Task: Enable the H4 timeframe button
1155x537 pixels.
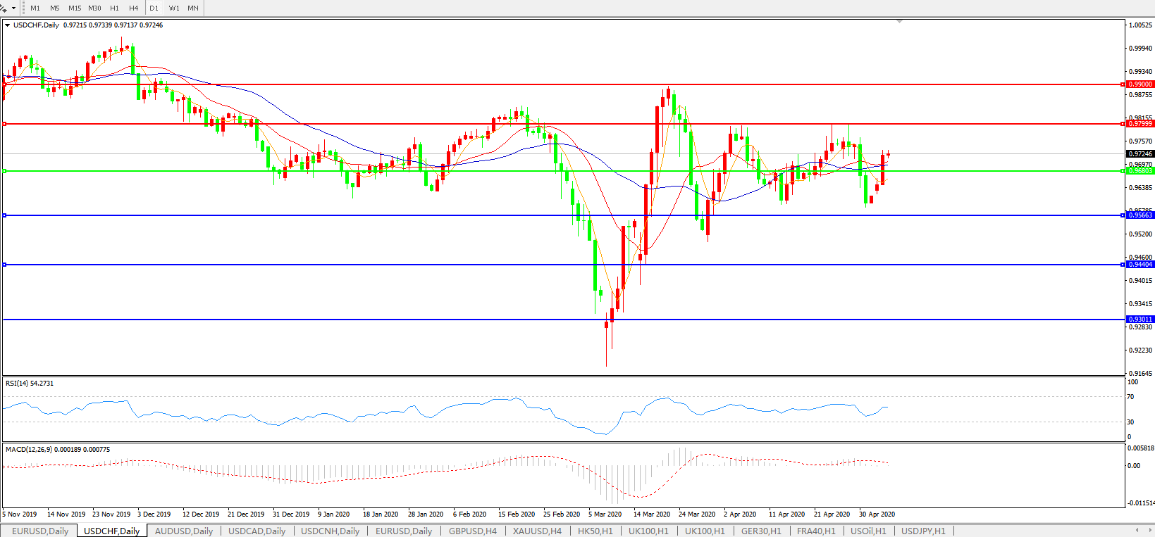Action: (134, 8)
